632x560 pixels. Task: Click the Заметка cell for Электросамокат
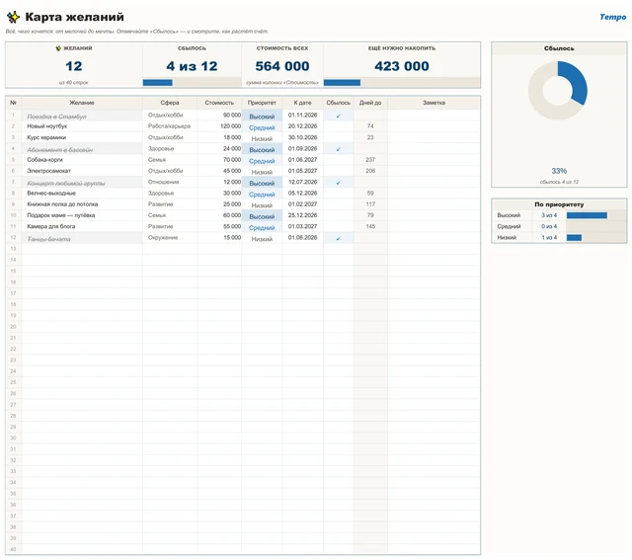pos(434,171)
